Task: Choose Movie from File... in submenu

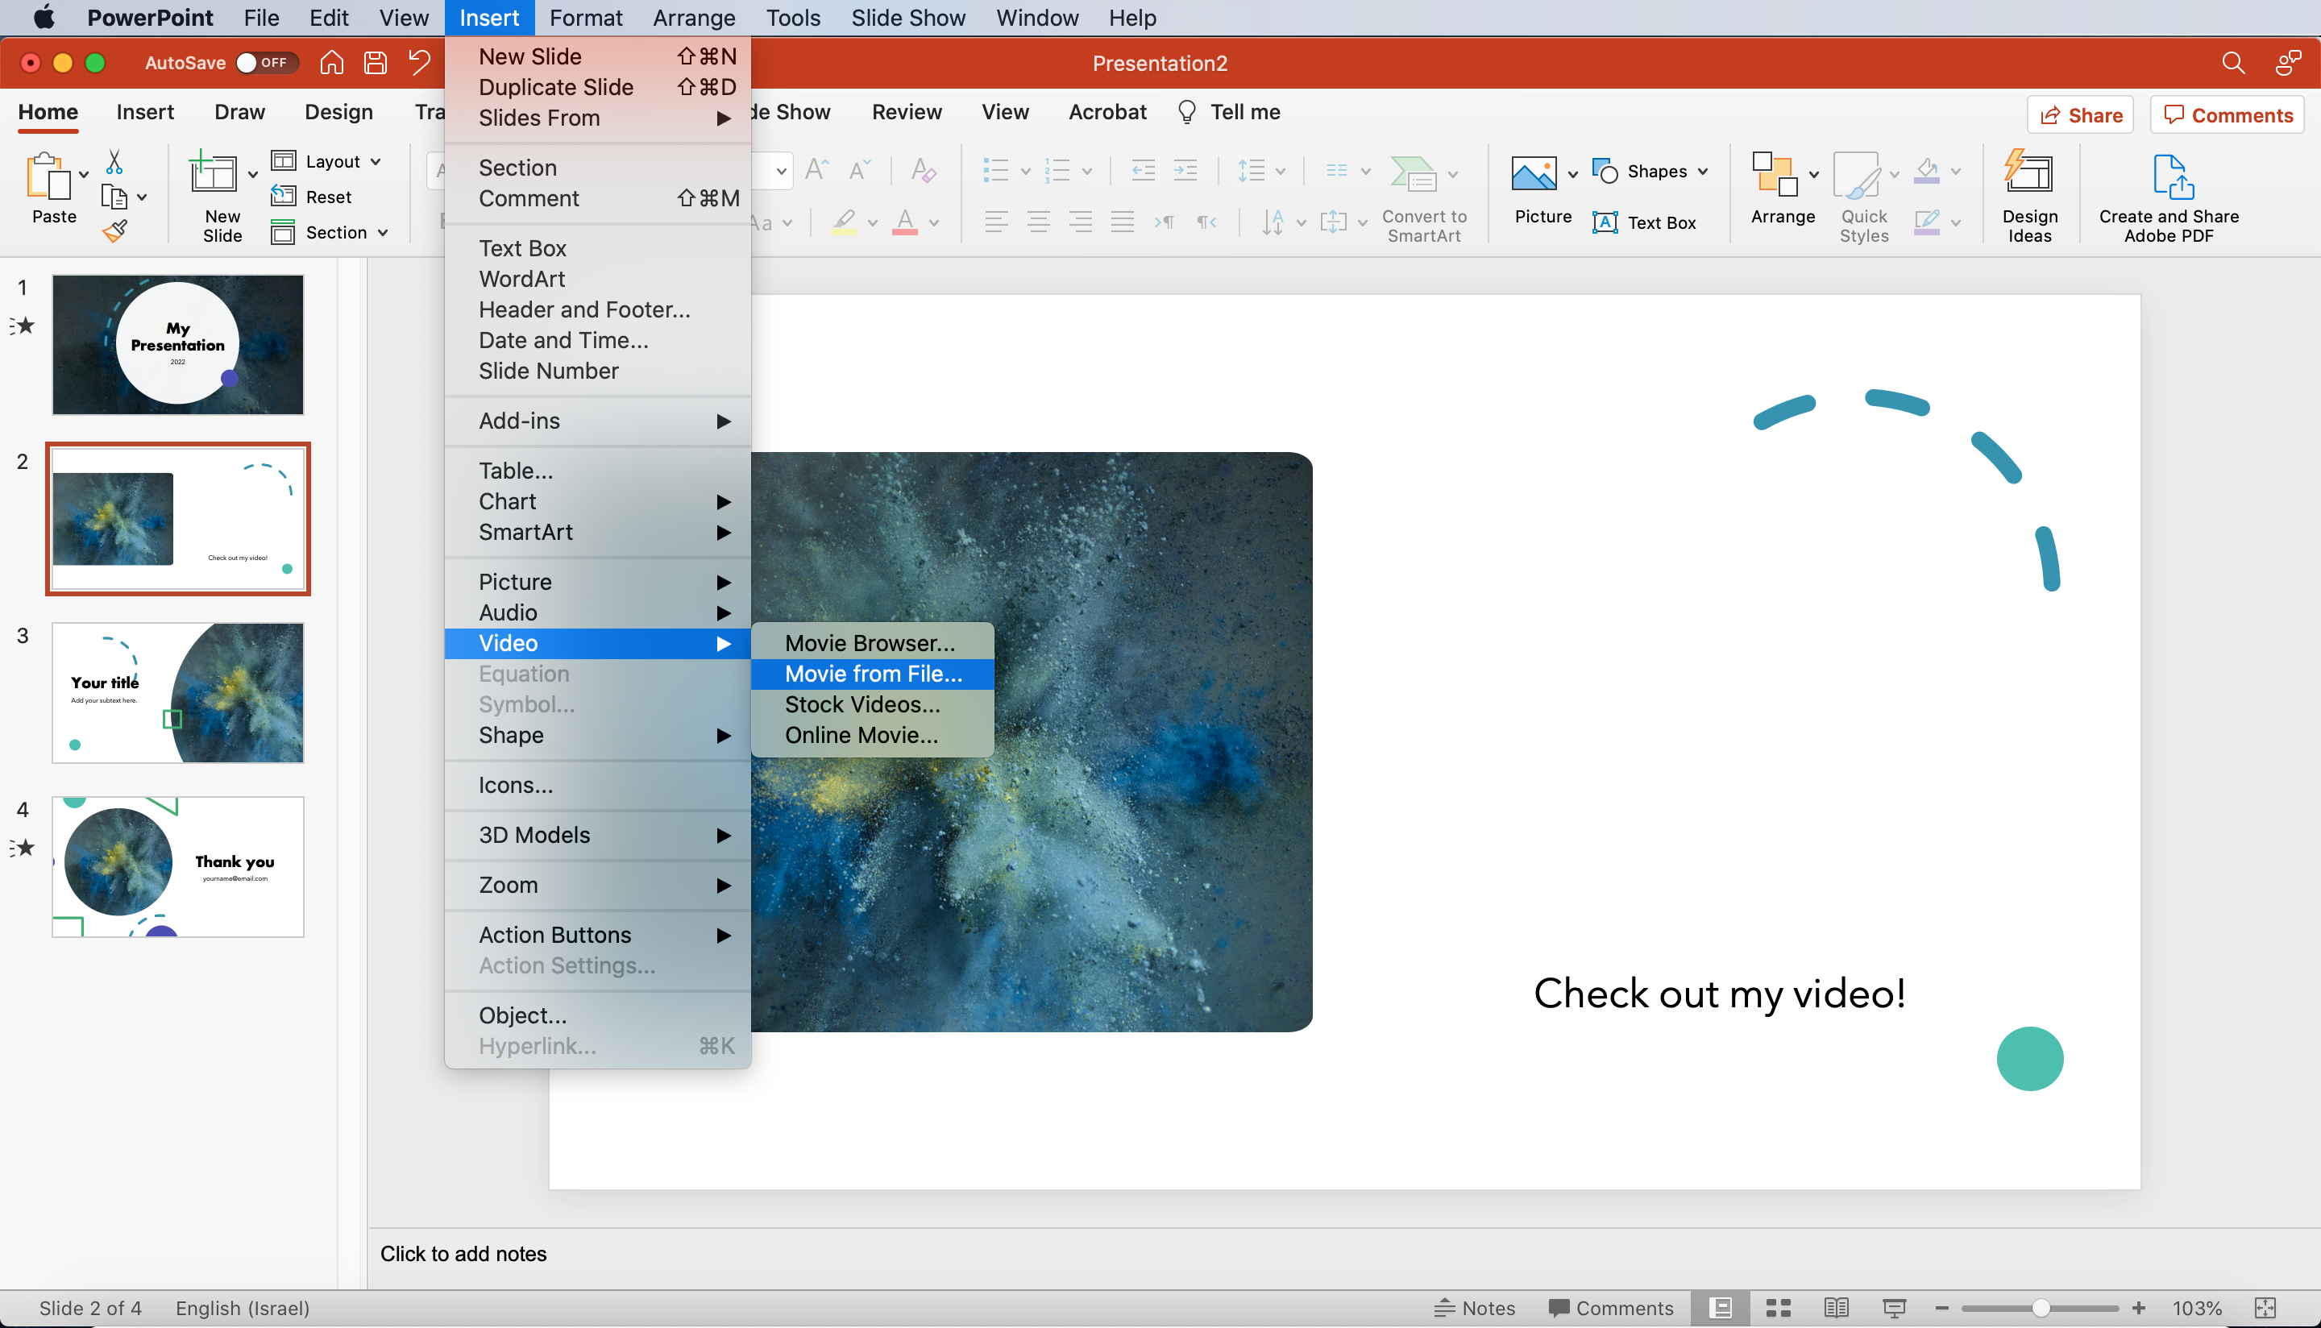Action: pyautogui.click(x=873, y=674)
